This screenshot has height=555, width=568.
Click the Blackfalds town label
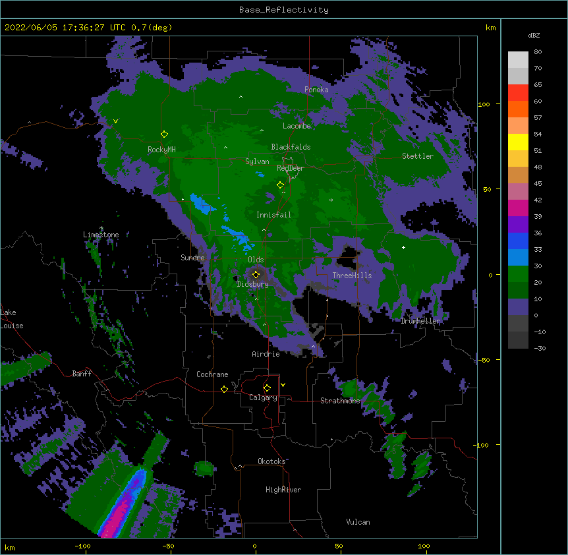pyautogui.click(x=291, y=147)
